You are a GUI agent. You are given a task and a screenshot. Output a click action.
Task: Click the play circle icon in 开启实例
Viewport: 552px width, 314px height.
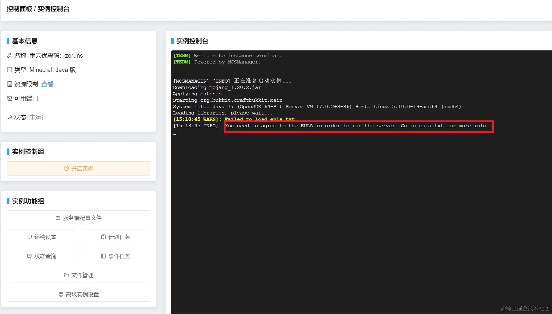pyautogui.click(x=66, y=169)
